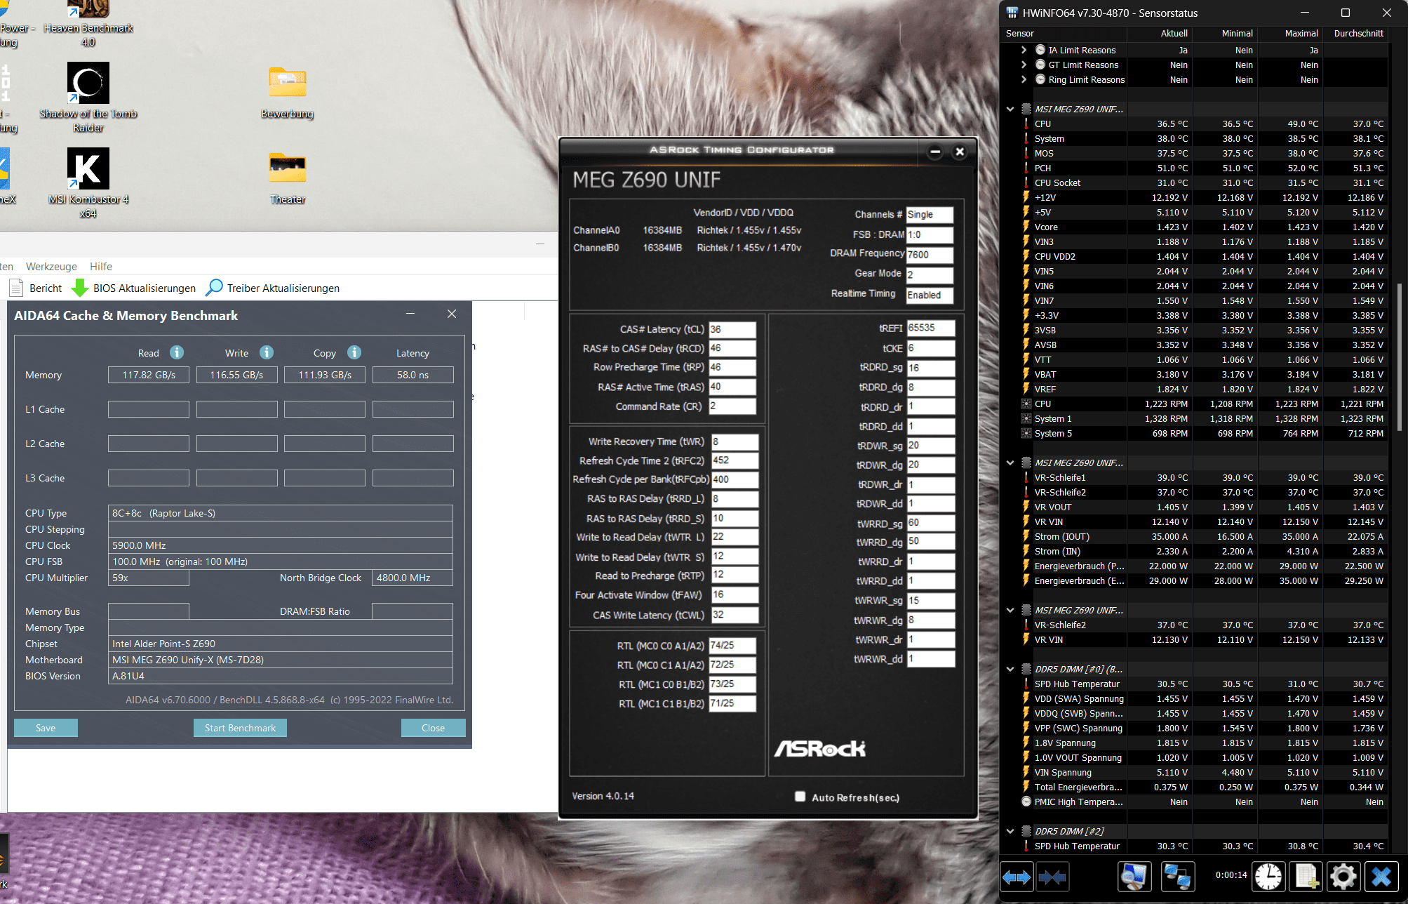Click Save in AIDA64 benchmark window
Image resolution: width=1408 pixels, height=904 pixels.
[x=46, y=728]
